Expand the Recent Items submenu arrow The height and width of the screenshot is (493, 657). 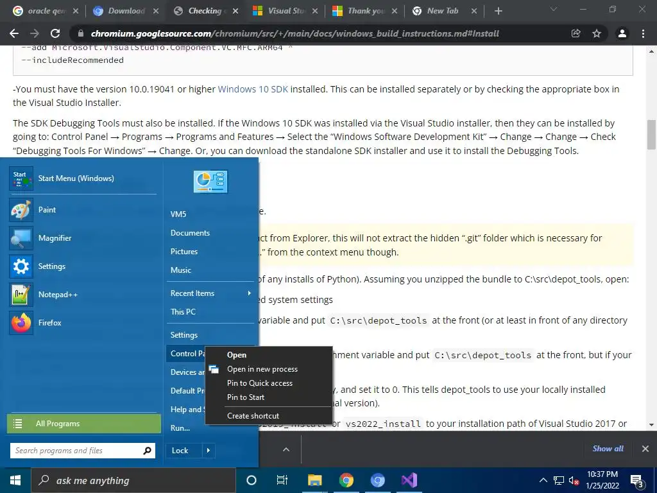tap(250, 293)
